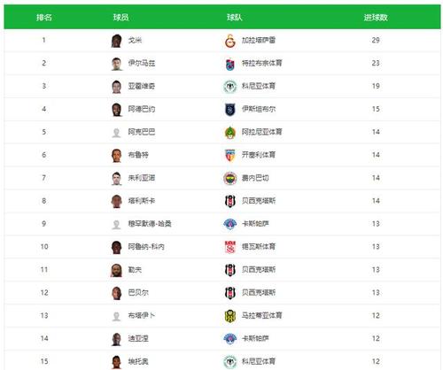Click the Alanyaspor crest beside 阿拉尼亚体育
Screen dimensions: 443x370
(230, 133)
